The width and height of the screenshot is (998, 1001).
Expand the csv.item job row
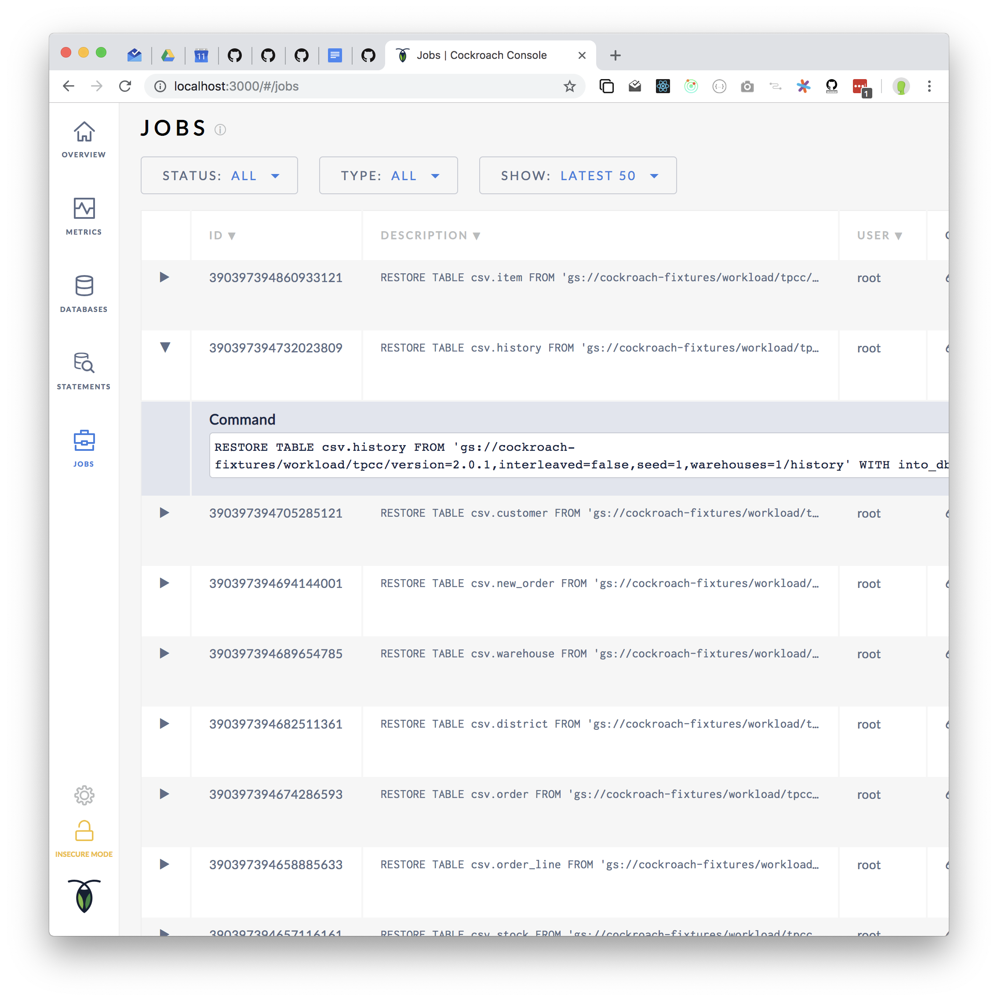[164, 277]
